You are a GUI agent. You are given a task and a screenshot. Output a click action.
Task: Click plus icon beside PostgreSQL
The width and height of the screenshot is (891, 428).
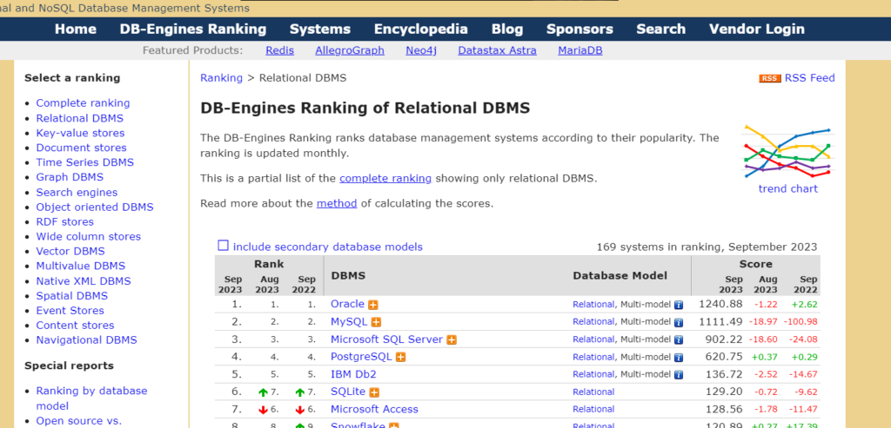pos(400,357)
